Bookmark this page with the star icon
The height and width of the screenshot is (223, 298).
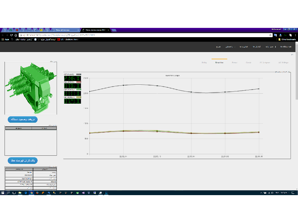click(x=270, y=35)
